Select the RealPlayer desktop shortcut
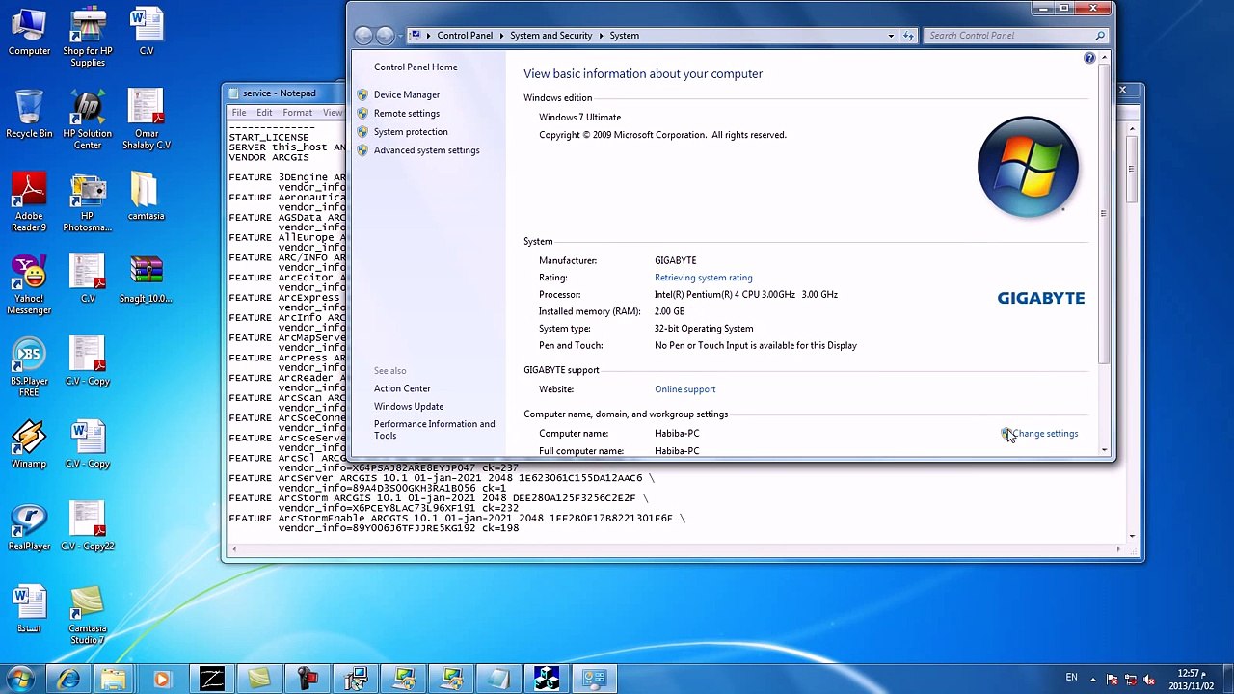This screenshot has width=1234, height=694. tap(29, 527)
